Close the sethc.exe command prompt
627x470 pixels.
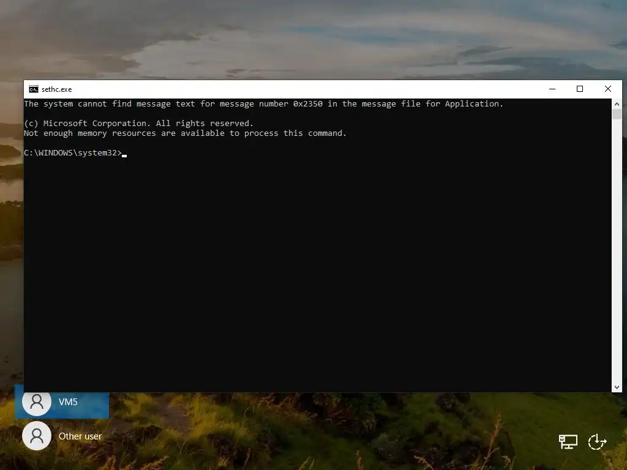pyautogui.click(x=608, y=89)
